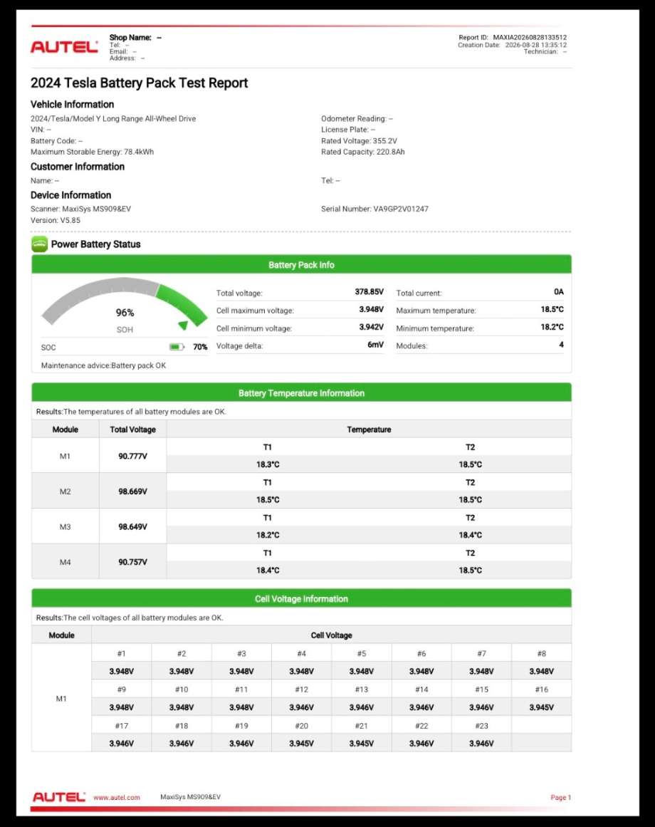Select the voltage value under cell #12

click(301, 707)
